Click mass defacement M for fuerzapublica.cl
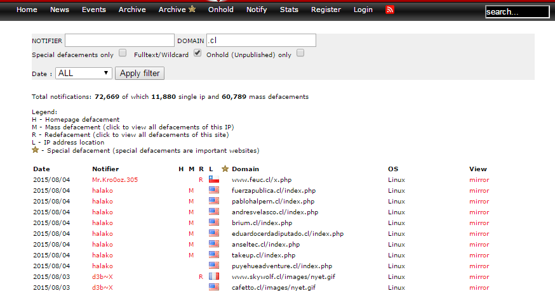The width and height of the screenshot is (555, 291). [x=191, y=190]
